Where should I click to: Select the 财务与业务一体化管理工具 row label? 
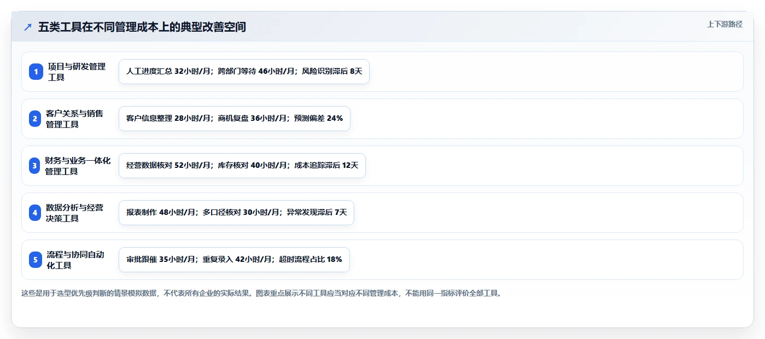[78, 166]
